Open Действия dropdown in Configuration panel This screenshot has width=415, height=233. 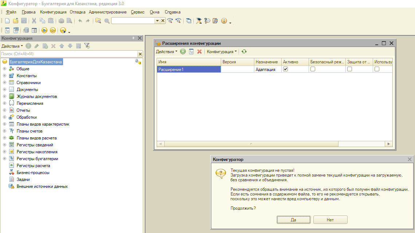coord(12,46)
